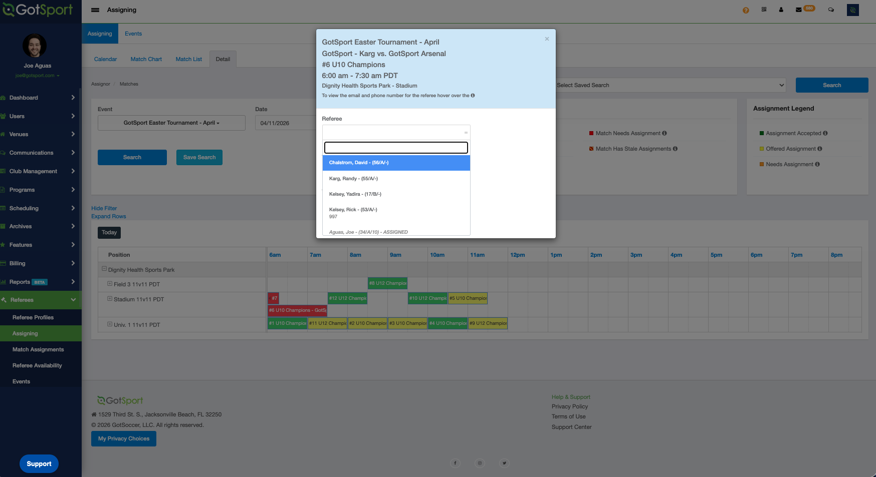The height and width of the screenshot is (477, 876).
Task: Switch to the Match Chart tab
Action: point(146,59)
